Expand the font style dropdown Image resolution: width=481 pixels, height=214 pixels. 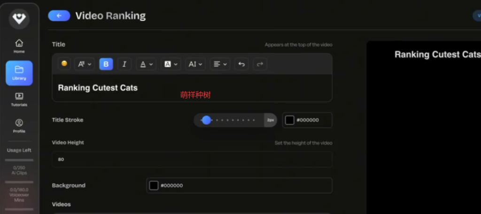(85, 64)
